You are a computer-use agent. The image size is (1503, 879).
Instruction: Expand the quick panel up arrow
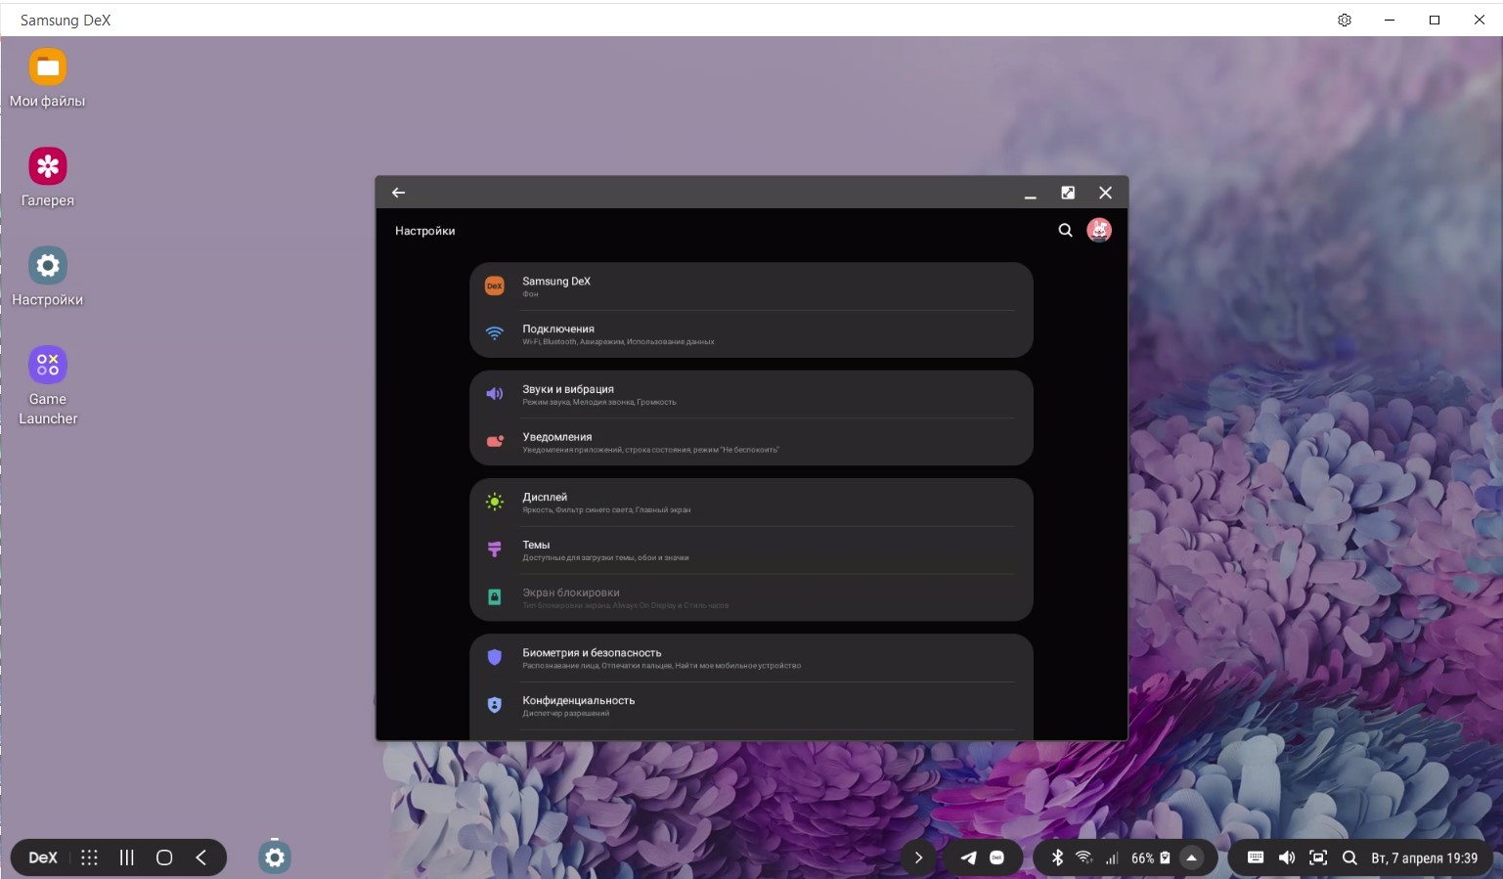pos(1191,857)
